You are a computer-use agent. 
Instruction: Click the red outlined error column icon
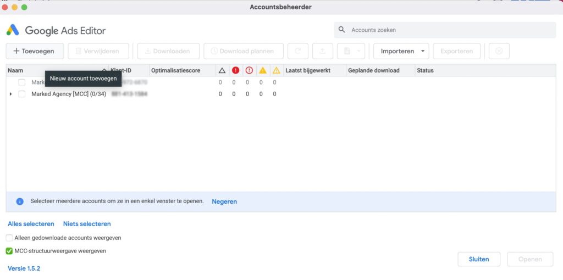pyautogui.click(x=249, y=71)
